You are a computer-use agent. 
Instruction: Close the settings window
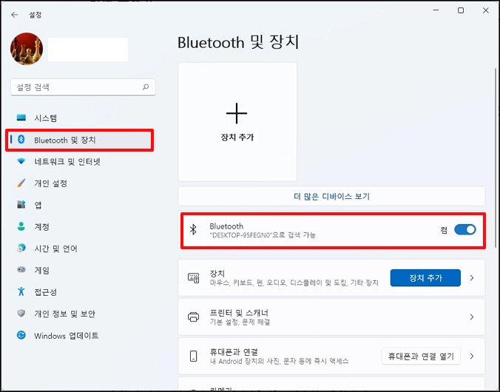[x=486, y=10]
